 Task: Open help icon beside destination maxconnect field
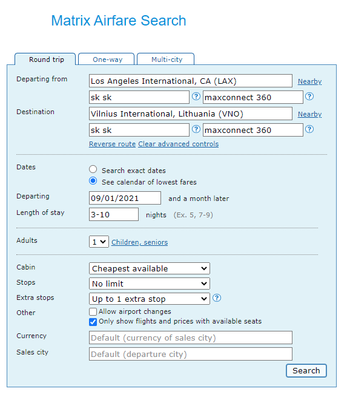click(x=309, y=129)
